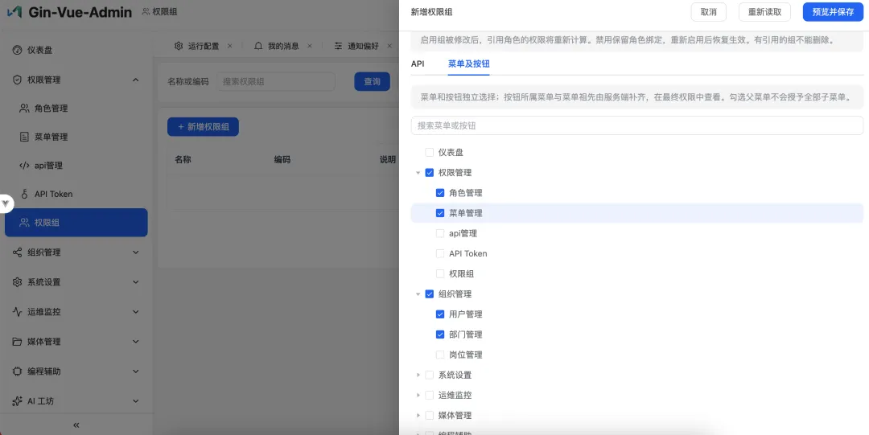Click the 预览并保存 button
Screen dimensions: 869x435
pyautogui.click(x=833, y=12)
